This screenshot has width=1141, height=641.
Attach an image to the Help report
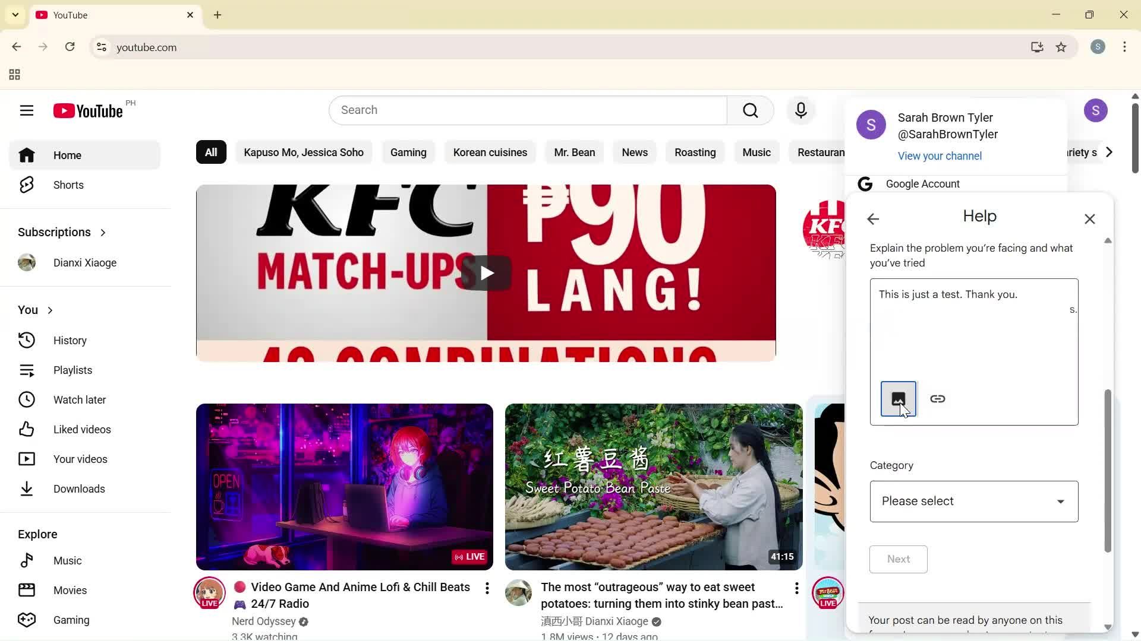click(898, 398)
